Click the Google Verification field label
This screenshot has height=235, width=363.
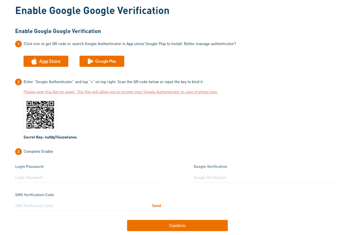[x=210, y=167]
